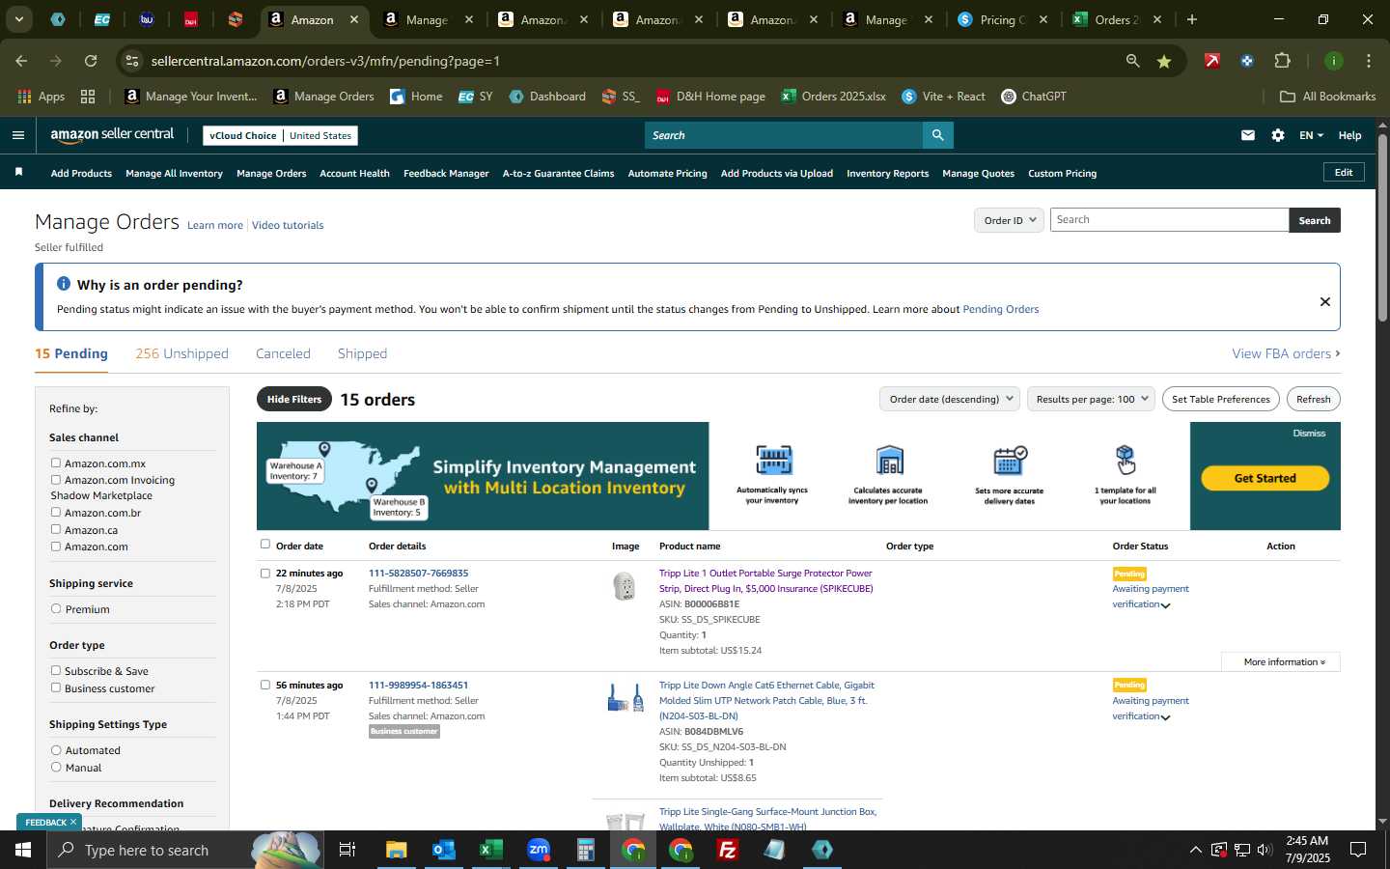1390x869 pixels.
Task: Open Manage All Inventory menu item
Action: [174, 174]
